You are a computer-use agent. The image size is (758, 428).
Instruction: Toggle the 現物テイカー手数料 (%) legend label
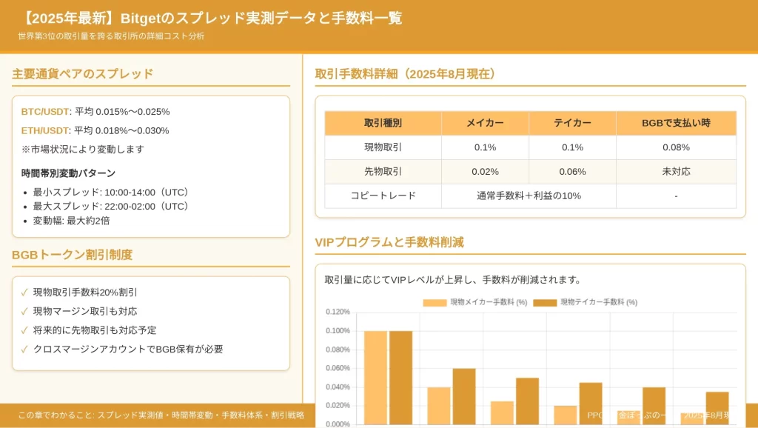[599, 302]
